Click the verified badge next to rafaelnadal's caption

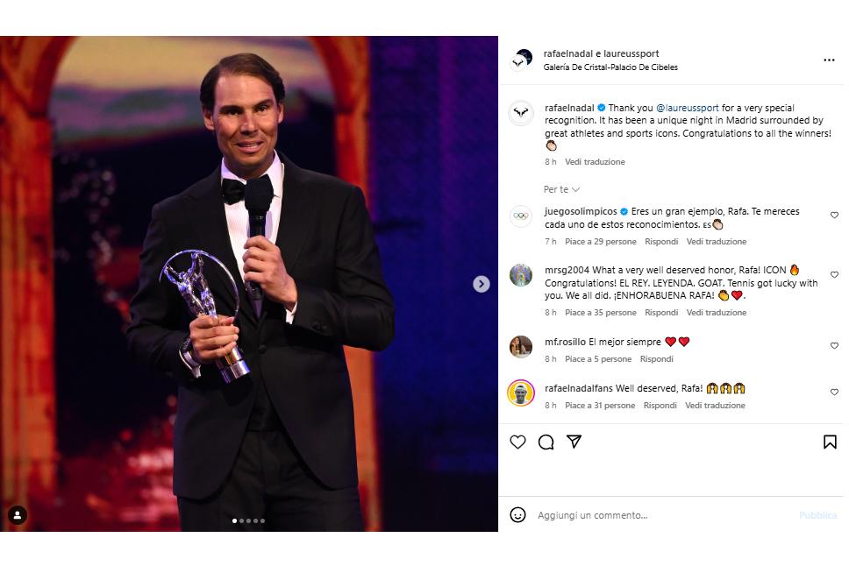[601, 108]
